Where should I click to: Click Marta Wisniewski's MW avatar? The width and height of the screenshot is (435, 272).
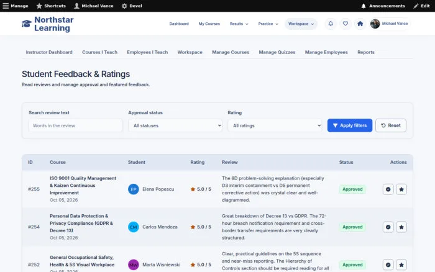[x=134, y=265]
